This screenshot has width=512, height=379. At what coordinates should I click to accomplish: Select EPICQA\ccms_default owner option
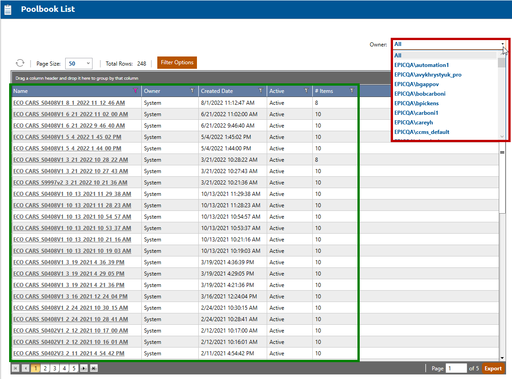pyautogui.click(x=422, y=132)
